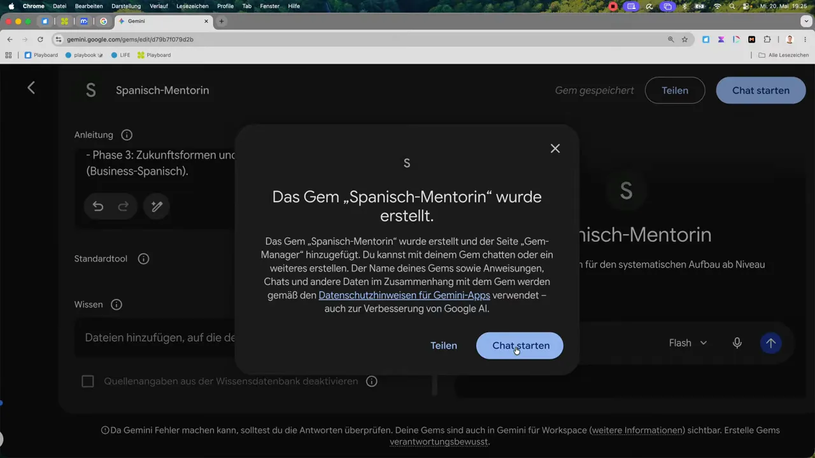
Task: Click Chat starten in the page header
Action: point(761,90)
